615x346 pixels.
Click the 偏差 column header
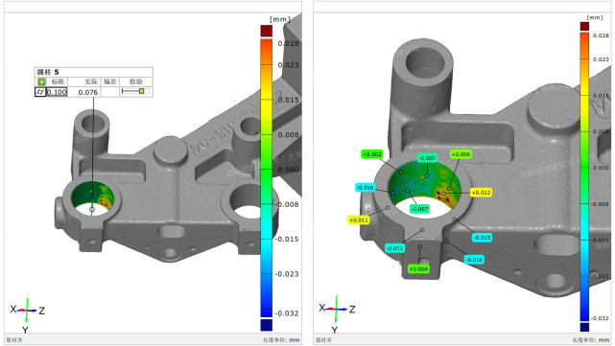click(x=110, y=81)
